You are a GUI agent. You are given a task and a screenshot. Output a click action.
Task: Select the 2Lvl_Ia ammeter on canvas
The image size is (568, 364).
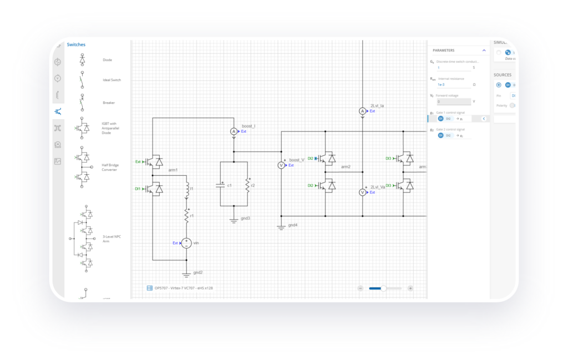tap(362, 112)
